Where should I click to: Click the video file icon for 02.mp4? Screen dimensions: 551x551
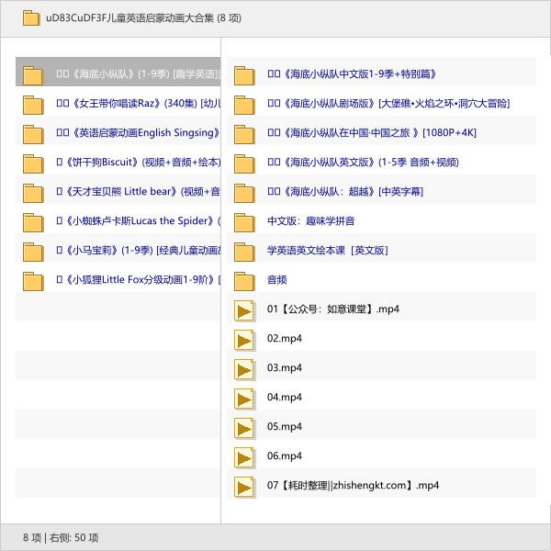point(244,339)
